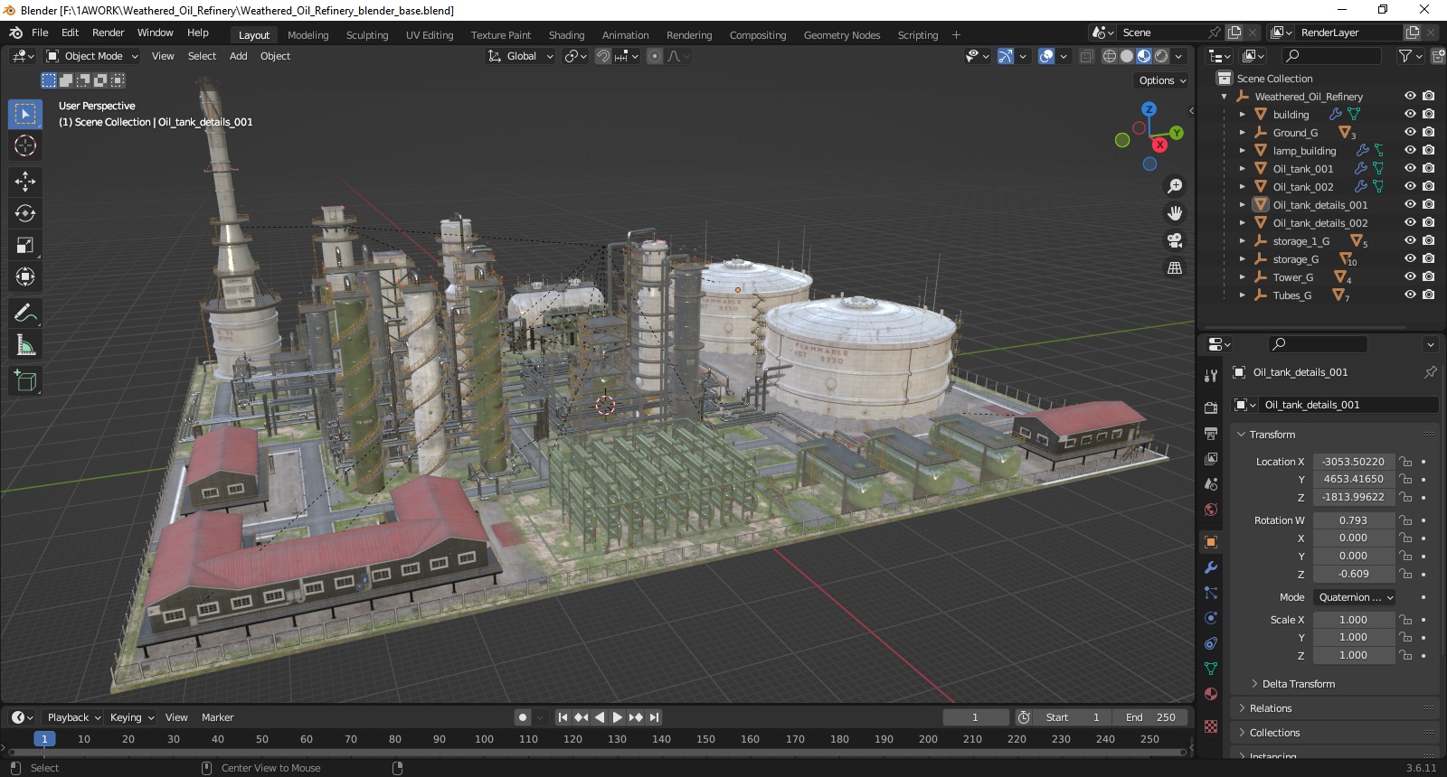The height and width of the screenshot is (777, 1447).
Task: Select the Cursor tool in the toolbar
Action: tap(25, 145)
